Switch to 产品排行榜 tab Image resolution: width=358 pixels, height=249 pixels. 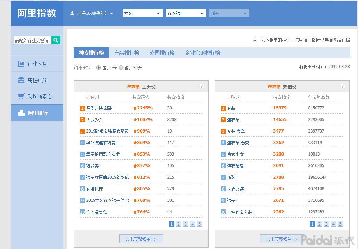pyautogui.click(x=127, y=53)
